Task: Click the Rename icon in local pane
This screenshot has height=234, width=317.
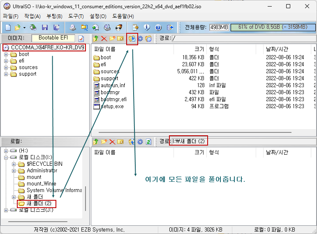Action: pyautogui.click(x=120, y=142)
